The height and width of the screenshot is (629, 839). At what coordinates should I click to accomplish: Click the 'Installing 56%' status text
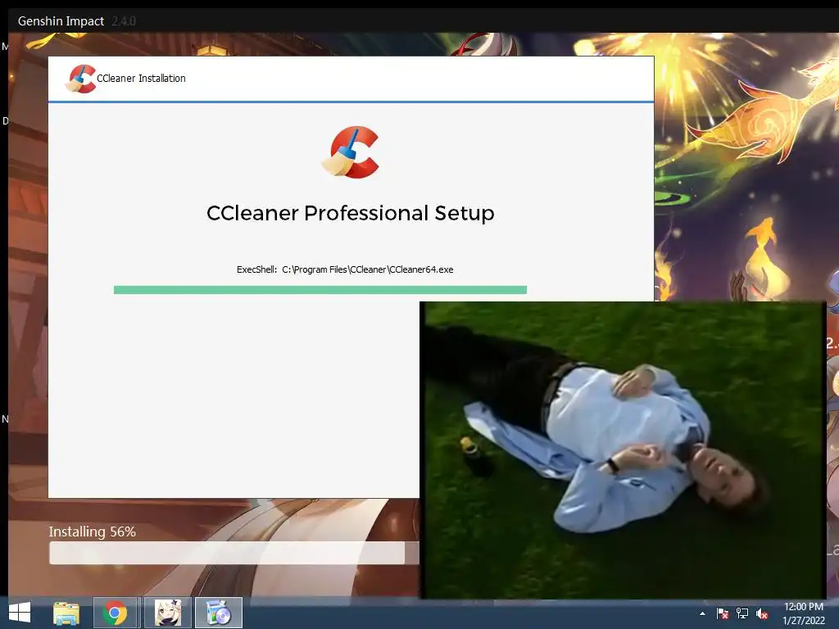[92, 532]
